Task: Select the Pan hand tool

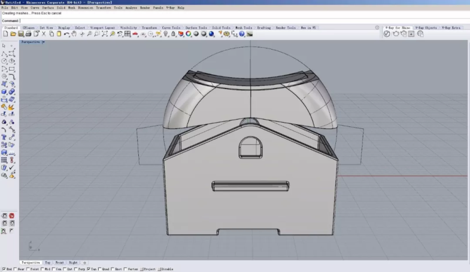Action: point(74,34)
